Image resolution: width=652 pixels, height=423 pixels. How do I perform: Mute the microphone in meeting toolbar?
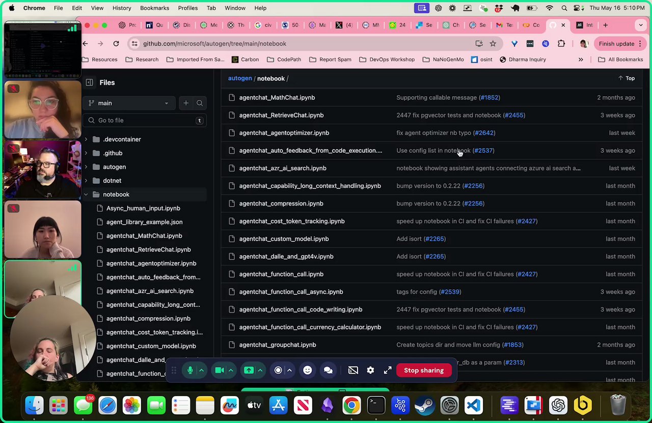(190, 370)
